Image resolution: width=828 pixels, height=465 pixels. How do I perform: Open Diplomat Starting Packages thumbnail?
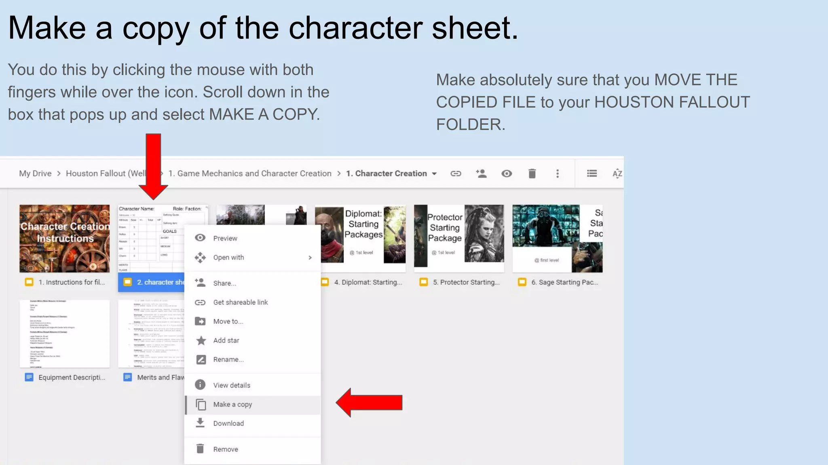pos(360,238)
